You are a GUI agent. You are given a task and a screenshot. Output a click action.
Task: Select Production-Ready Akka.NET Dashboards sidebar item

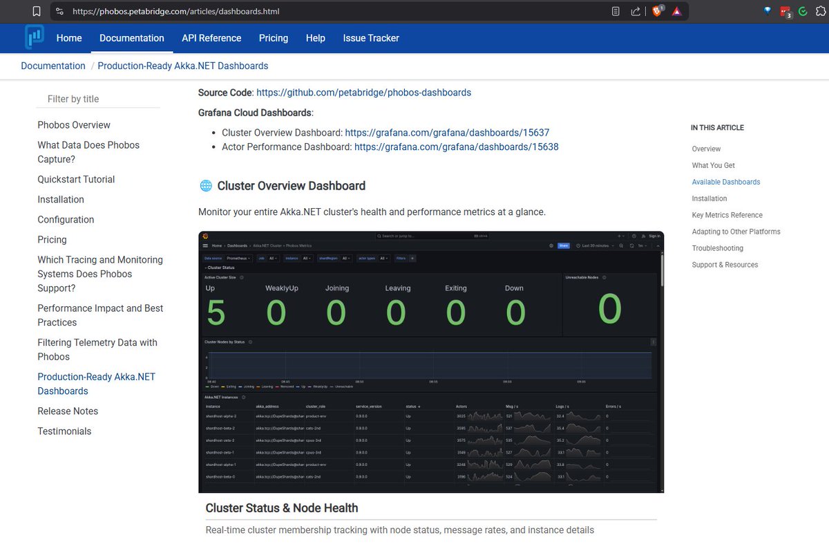coord(96,384)
